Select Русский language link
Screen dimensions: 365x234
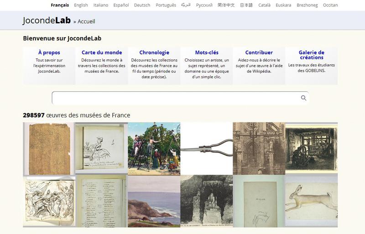[x=204, y=5]
